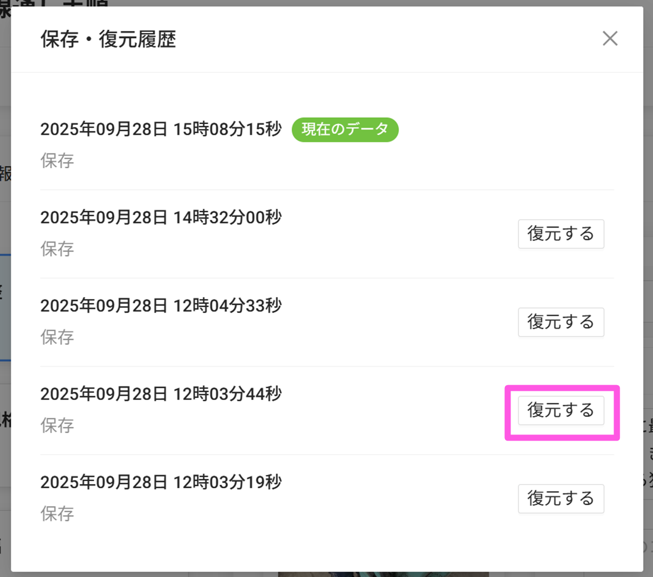Click 復元する for the 12時03分44秒 entry
The image size is (653, 577).
point(561,410)
